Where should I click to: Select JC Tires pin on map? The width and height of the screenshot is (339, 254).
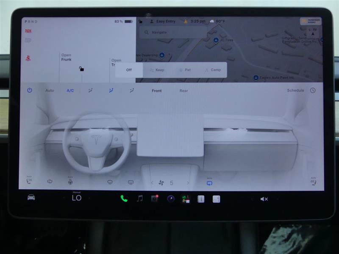click(x=216, y=40)
